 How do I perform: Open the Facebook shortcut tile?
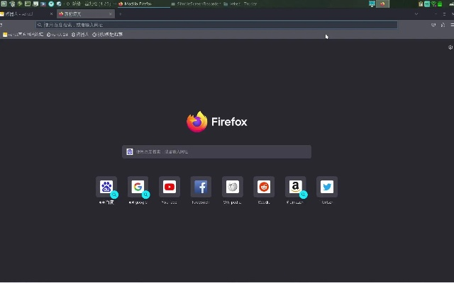(x=201, y=187)
